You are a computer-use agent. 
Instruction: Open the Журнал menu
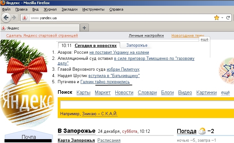[x=50, y=9]
